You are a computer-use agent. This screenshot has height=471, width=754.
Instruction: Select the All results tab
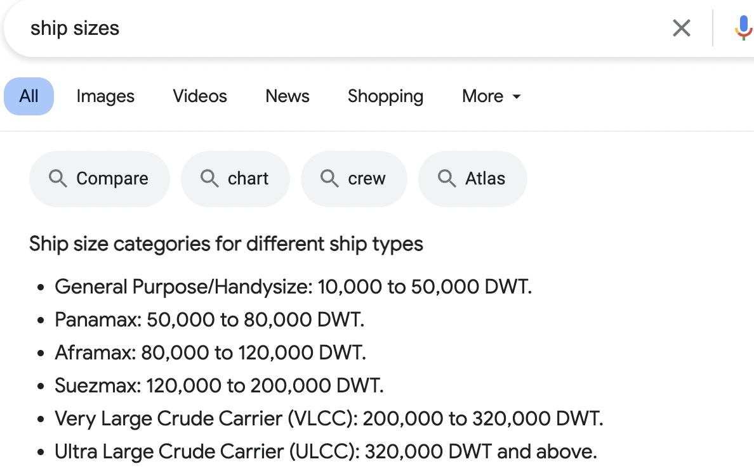[29, 96]
